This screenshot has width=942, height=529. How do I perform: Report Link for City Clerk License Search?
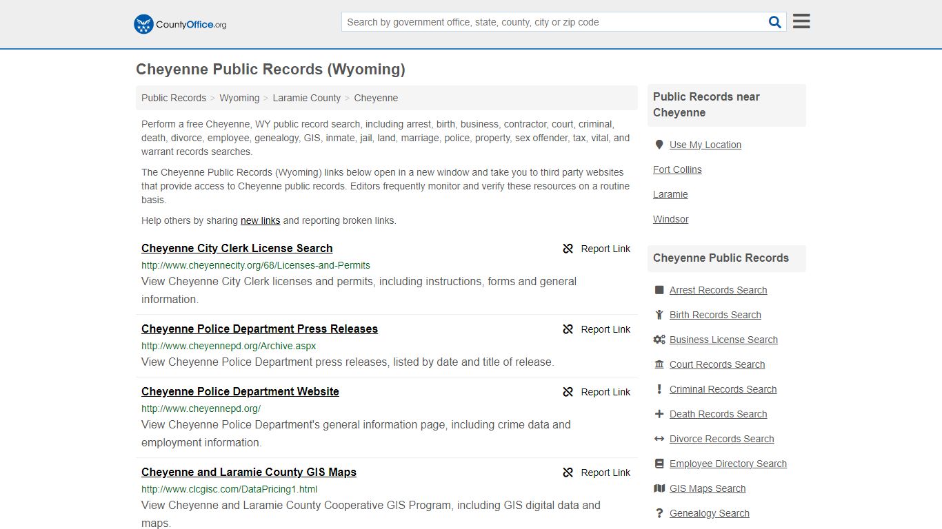coord(605,249)
